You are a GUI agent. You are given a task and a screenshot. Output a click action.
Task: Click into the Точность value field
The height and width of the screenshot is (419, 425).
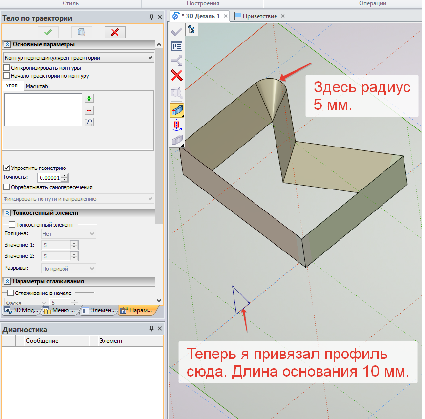49,178
